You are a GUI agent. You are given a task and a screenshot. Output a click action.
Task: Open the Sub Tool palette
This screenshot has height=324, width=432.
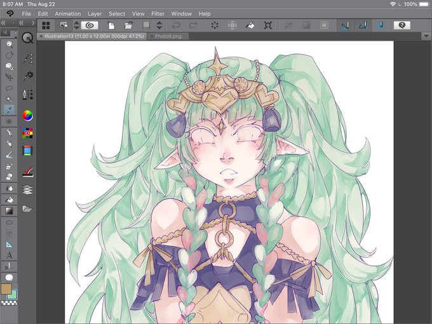pyautogui.click(x=27, y=58)
